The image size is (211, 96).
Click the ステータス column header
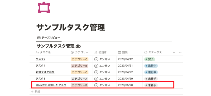(x=153, y=53)
